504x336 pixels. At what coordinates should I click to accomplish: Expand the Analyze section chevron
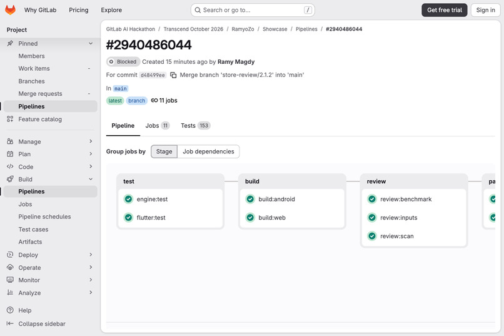click(x=91, y=292)
